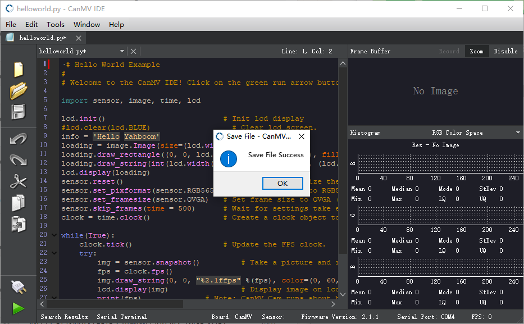524x324 pixels.
Task: Click the Frame Buffer panel title
Action: click(370, 51)
